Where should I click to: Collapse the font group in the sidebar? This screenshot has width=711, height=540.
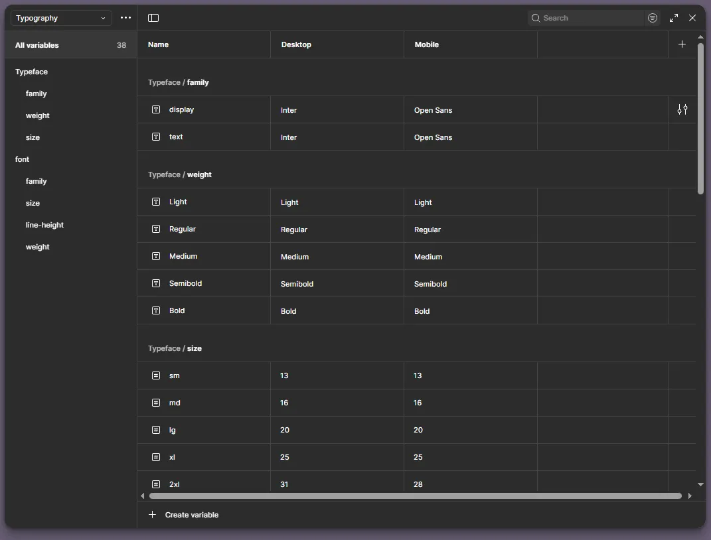coord(22,159)
